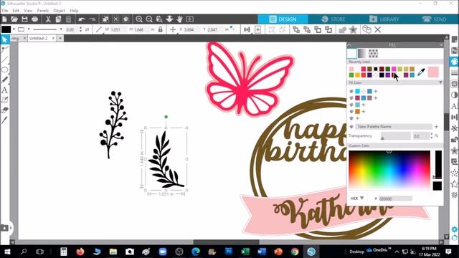Toggle the first palette row pin icon
The width and height of the screenshot is (459, 258).
tap(351, 91)
